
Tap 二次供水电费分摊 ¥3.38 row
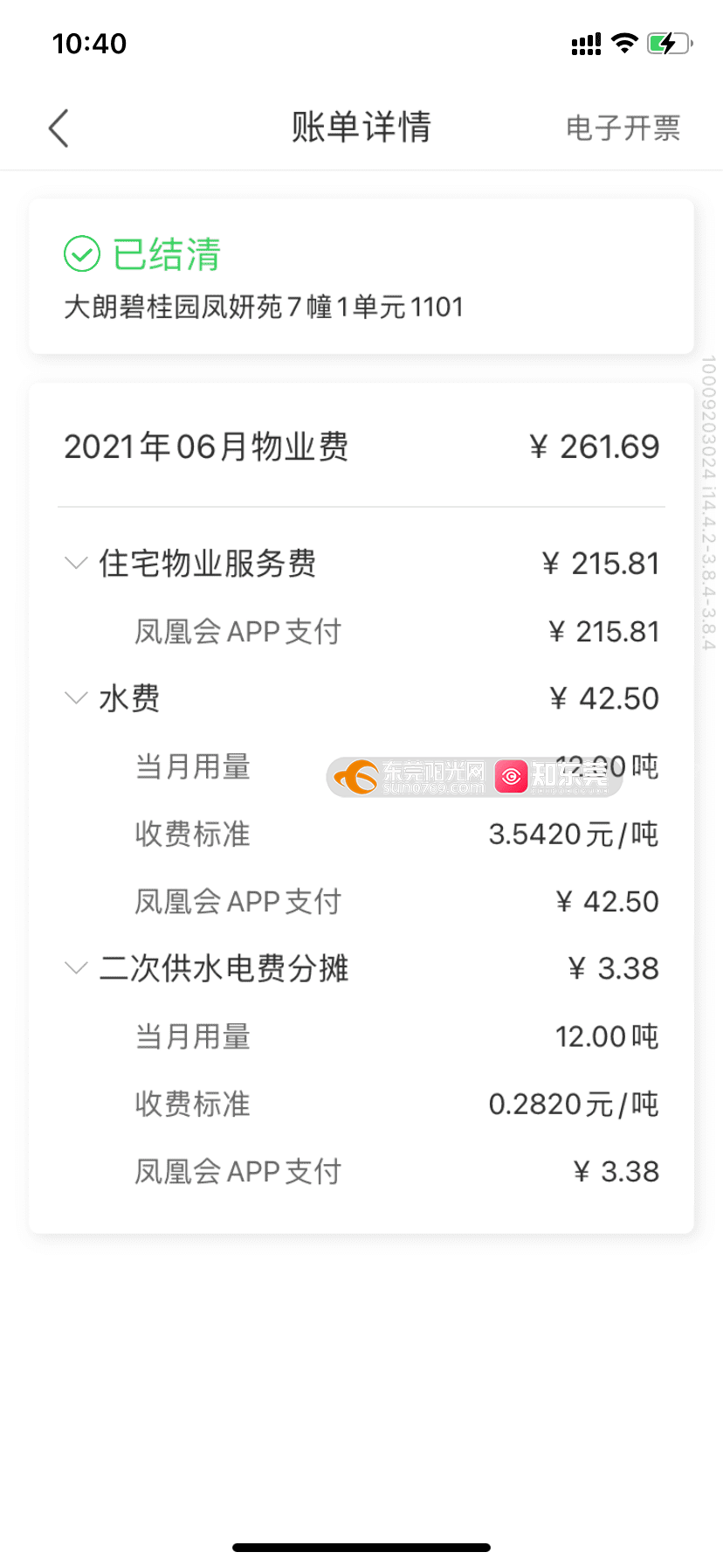(x=361, y=968)
